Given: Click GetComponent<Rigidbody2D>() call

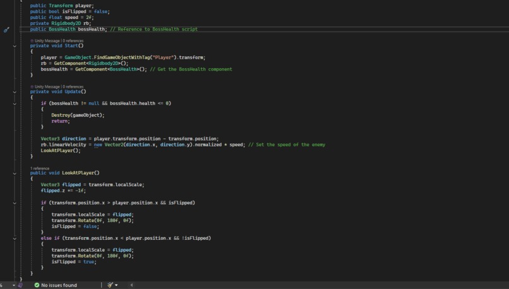Looking at the screenshot, I should coord(91,63).
